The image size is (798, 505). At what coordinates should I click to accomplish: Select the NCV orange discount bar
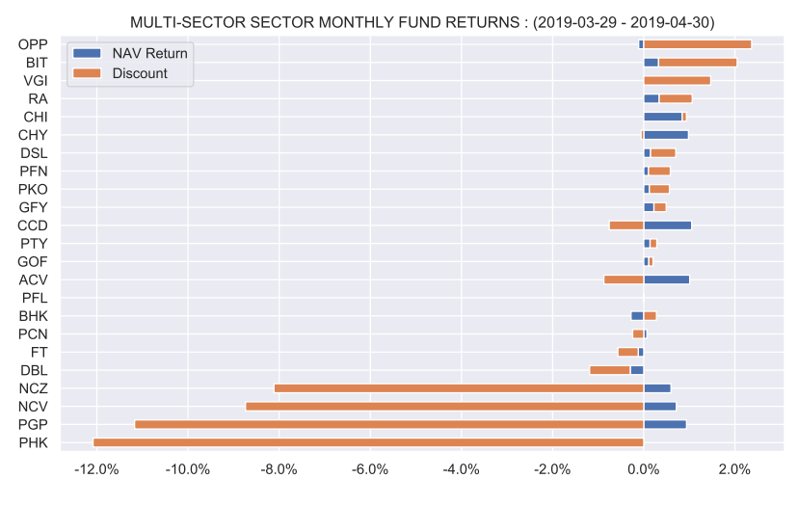pos(444,406)
